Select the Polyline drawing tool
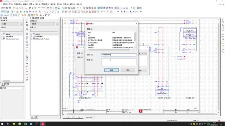Image resolution: width=225 pixels, height=126 pixels. [27, 22]
